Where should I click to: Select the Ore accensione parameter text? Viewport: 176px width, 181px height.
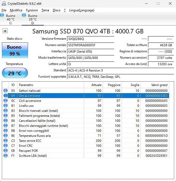click(x=30, y=96)
